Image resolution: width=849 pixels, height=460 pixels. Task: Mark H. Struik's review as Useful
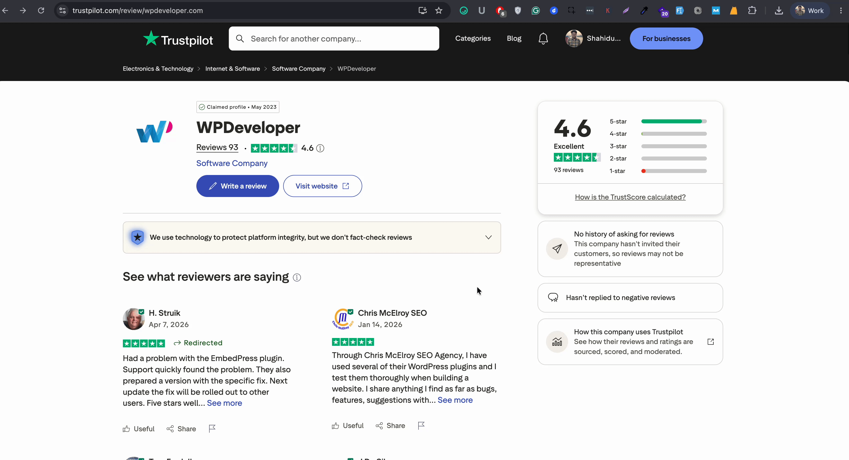[139, 428]
